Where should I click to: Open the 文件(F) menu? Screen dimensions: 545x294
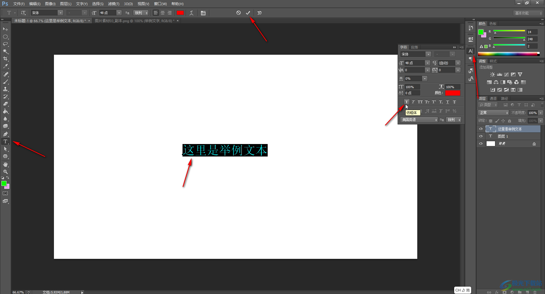point(19,4)
